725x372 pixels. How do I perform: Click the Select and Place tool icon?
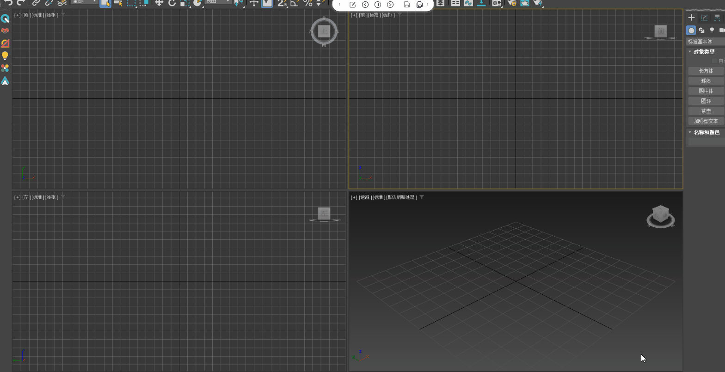coord(198,3)
